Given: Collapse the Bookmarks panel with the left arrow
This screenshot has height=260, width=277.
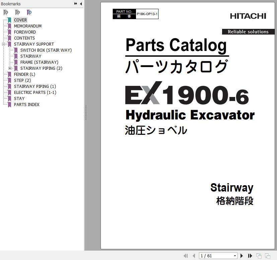Looking at the screenshot, I should [x=81, y=4].
